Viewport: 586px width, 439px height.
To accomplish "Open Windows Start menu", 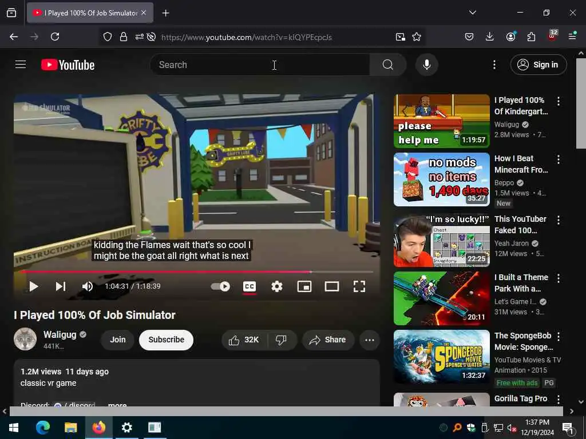I will [x=14, y=428].
